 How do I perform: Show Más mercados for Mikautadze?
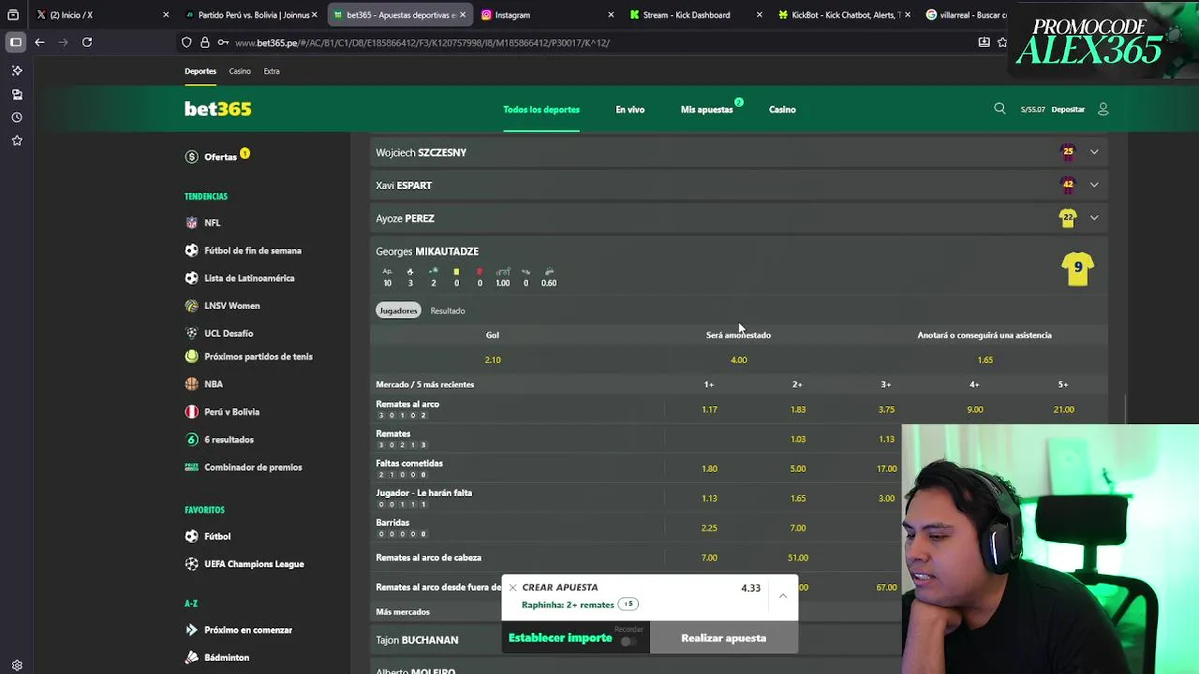pyautogui.click(x=403, y=612)
